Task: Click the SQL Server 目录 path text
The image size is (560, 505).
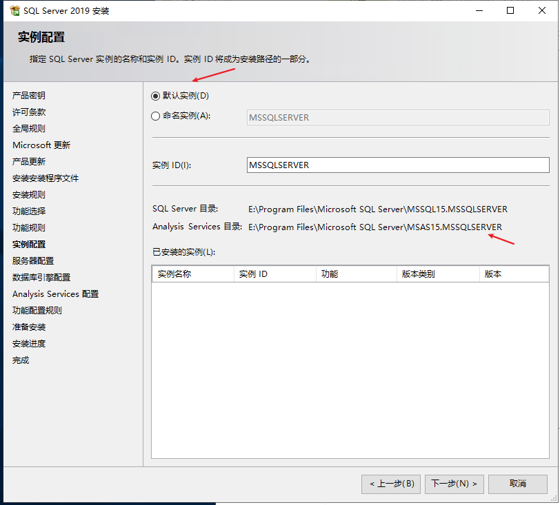Action: click(x=378, y=209)
